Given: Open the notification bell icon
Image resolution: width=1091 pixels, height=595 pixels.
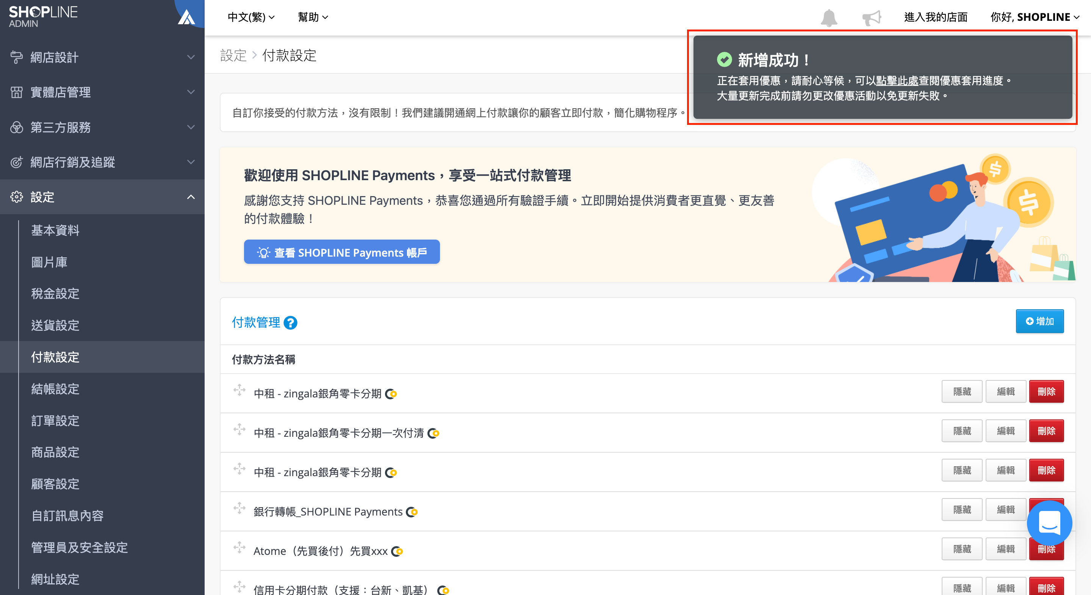Looking at the screenshot, I should 828,17.
